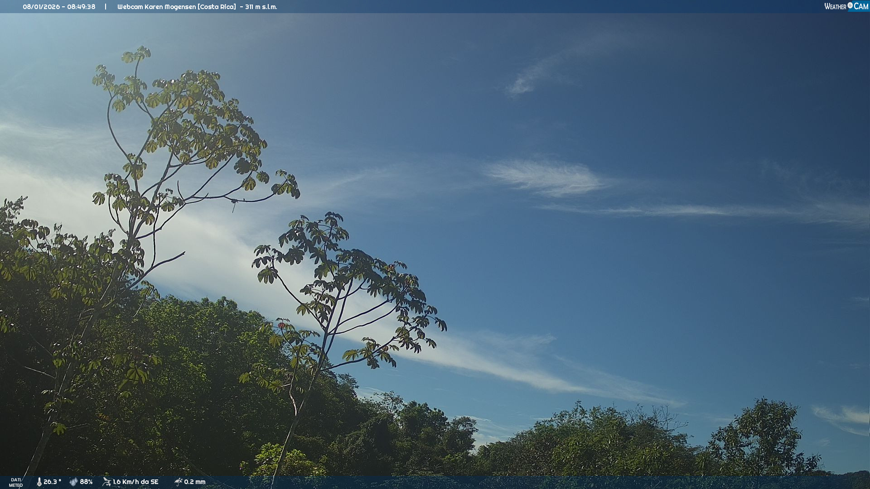Click the CAM part of the logo

pos(860,6)
